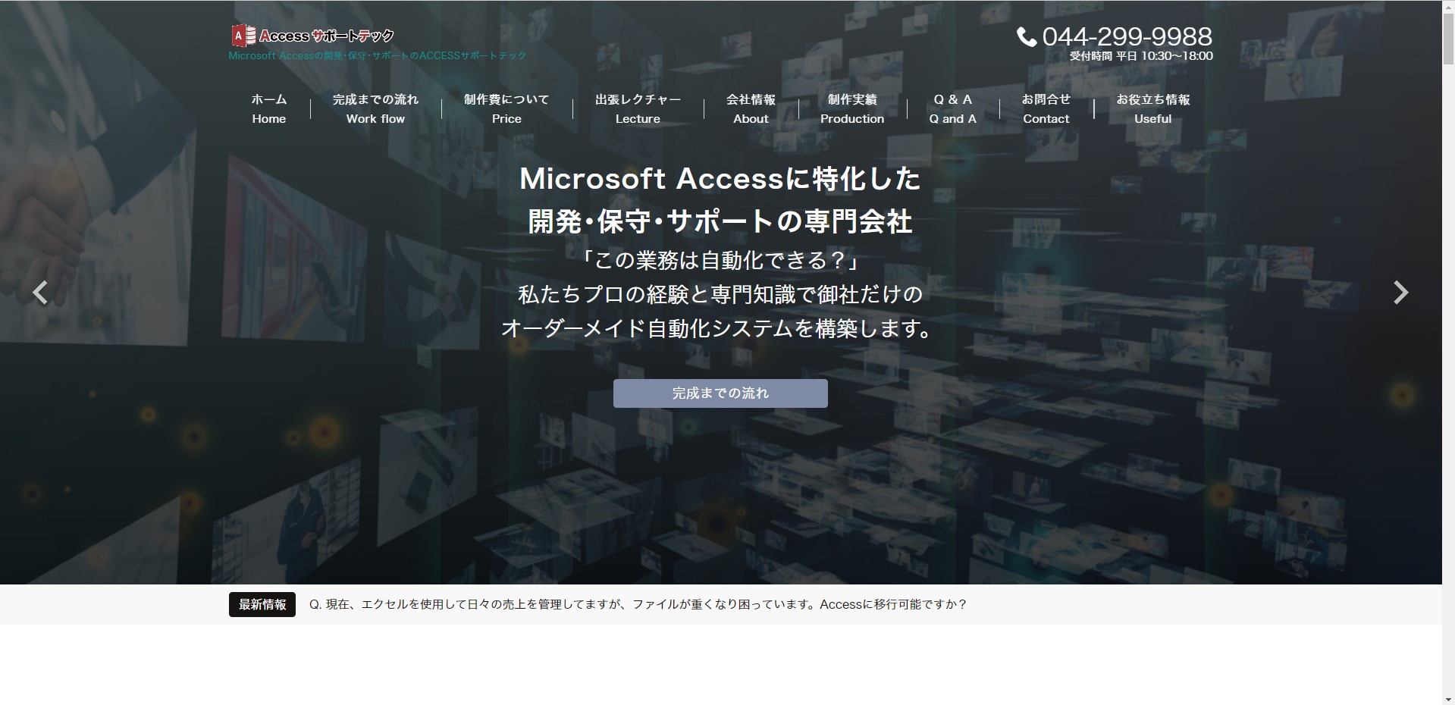
Task: Navigate to 会社情報 About
Action: (x=751, y=109)
